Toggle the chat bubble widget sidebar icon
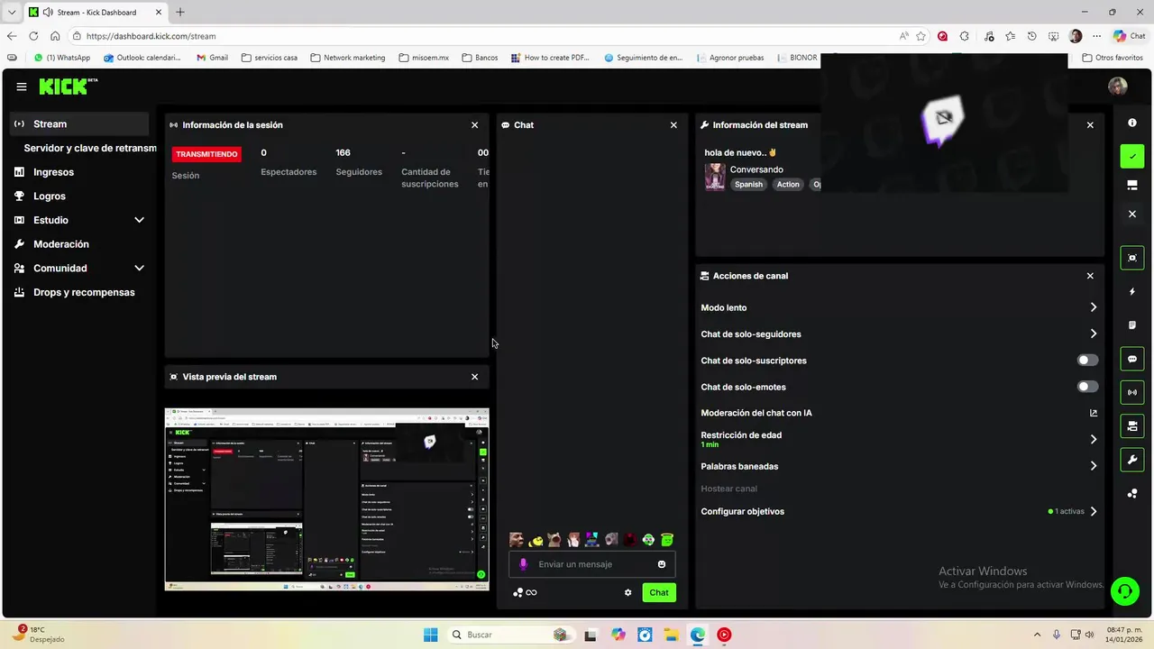 click(x=1132, y=359)
